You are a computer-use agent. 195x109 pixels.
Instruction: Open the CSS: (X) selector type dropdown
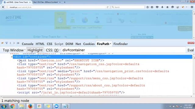pyautogui.click(x=53, y=50)
